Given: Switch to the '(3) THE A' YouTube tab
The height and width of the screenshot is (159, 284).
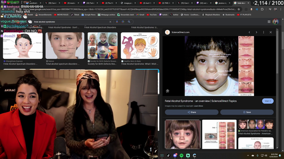Looking at the screenshot, I should pos(166,3).
